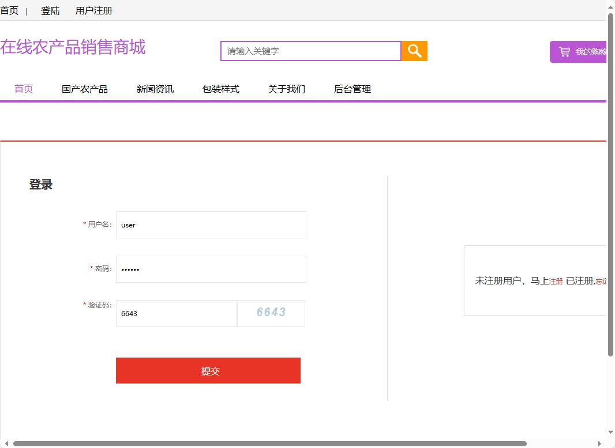
Task: Open the 新闻资讯 section
Action: coord(155,89)
